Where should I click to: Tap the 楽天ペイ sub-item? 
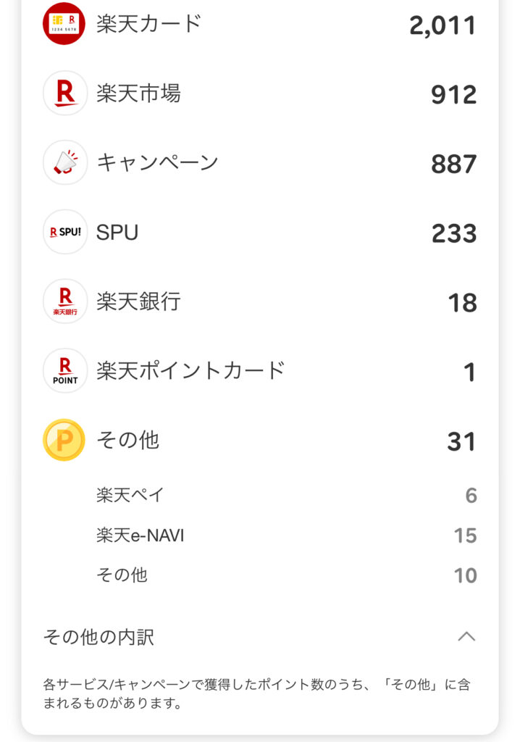coord(130,496)
